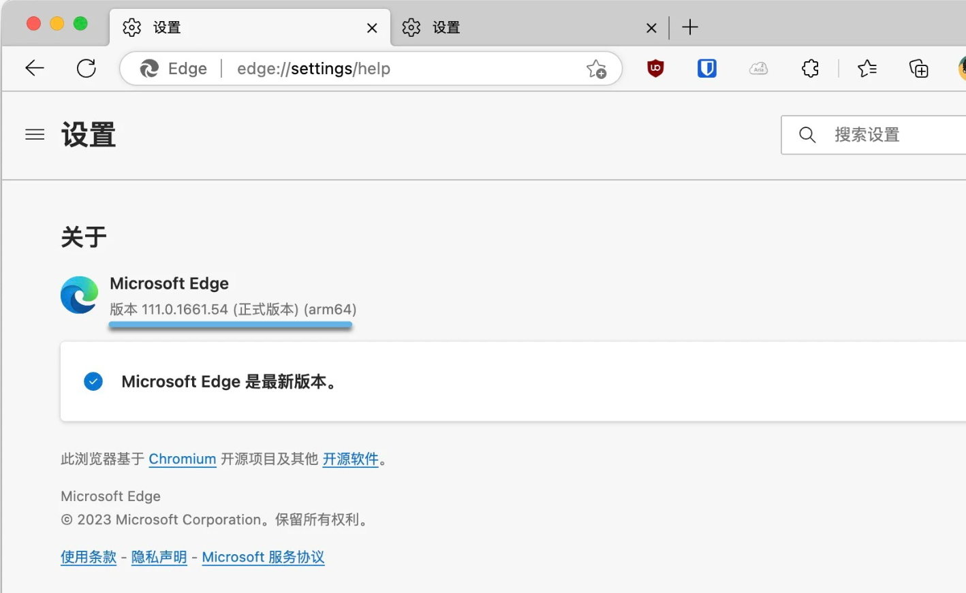This screenshot has width=966, height=593.
Task: Open the Favorites list icon
Action: tap(867, 68)
